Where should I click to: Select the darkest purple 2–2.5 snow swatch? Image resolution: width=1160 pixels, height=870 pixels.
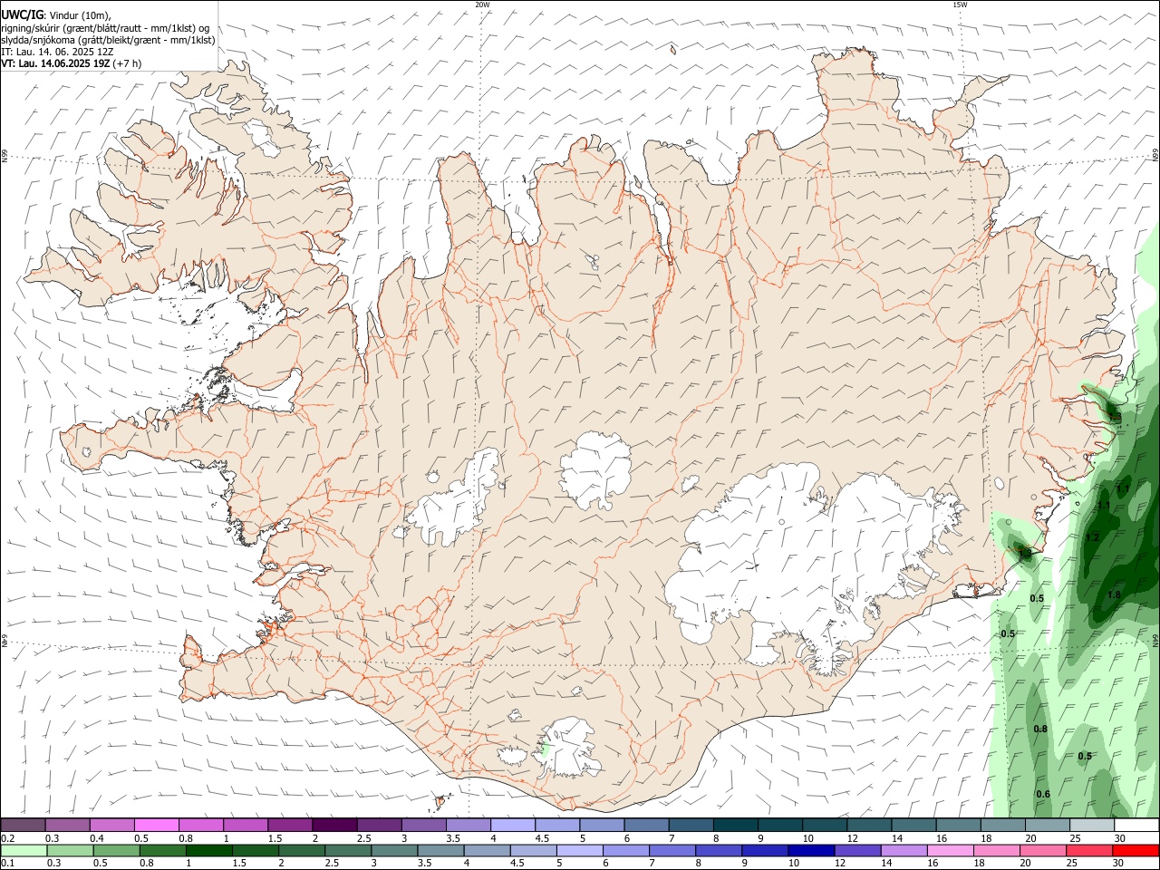click(333, 826)
